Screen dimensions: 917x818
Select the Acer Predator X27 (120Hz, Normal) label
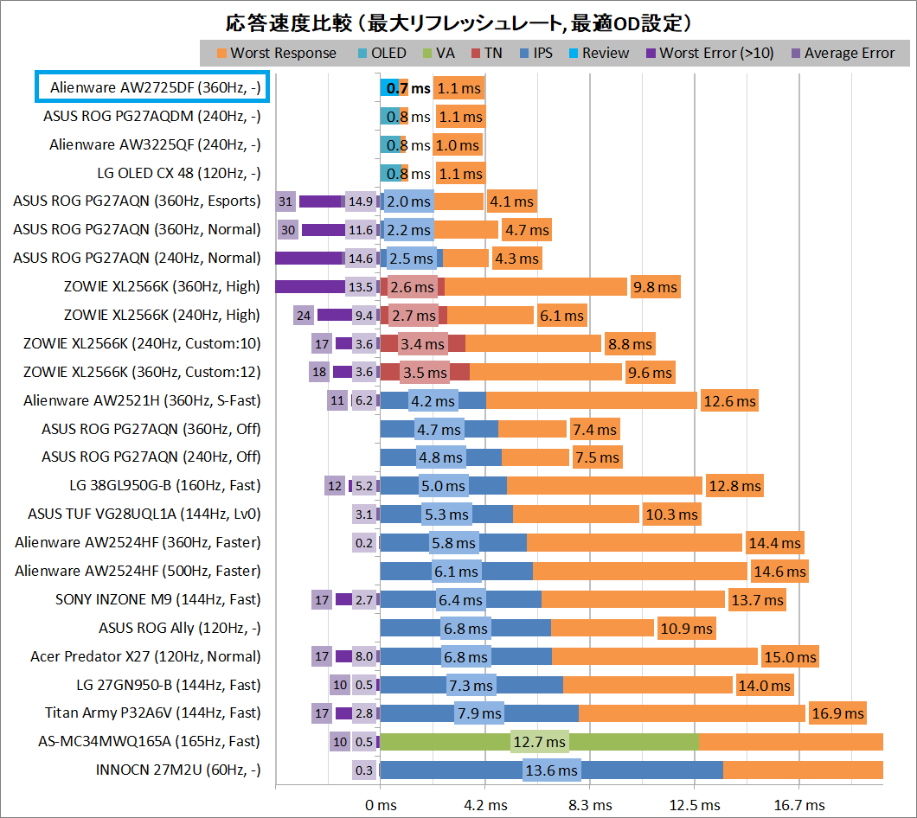[x=145, y=656]
